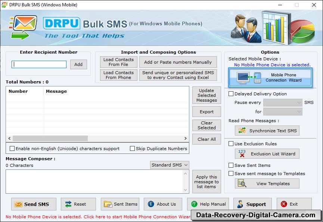Image resolution: width=323 pixels, height=222 pixels.
Task: Click the red Exit cross icon
Action: coord(284,204)
